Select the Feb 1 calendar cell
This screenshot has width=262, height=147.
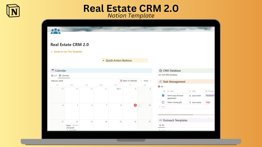pos(116,95)
